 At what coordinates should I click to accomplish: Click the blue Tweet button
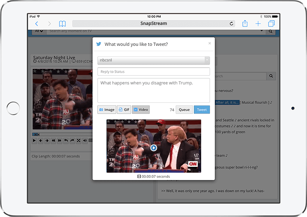(202, 110)
